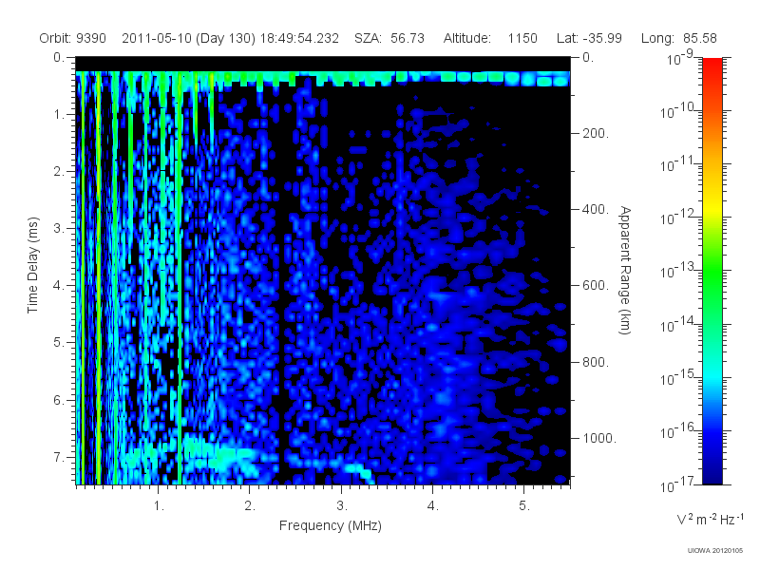Click the '4.' frequency axis tick label
The height and width of the screenshot is (570, 760).
(433, 506)
